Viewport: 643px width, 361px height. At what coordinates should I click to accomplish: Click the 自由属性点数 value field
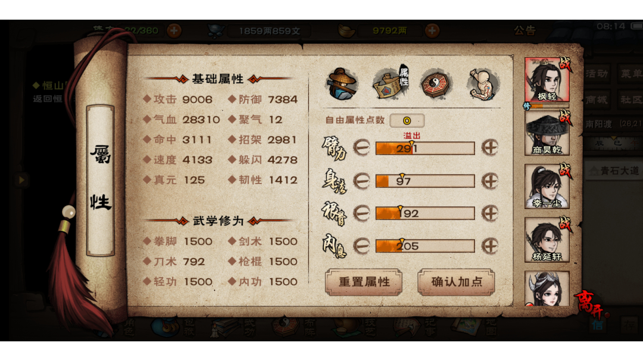[407, 120]
